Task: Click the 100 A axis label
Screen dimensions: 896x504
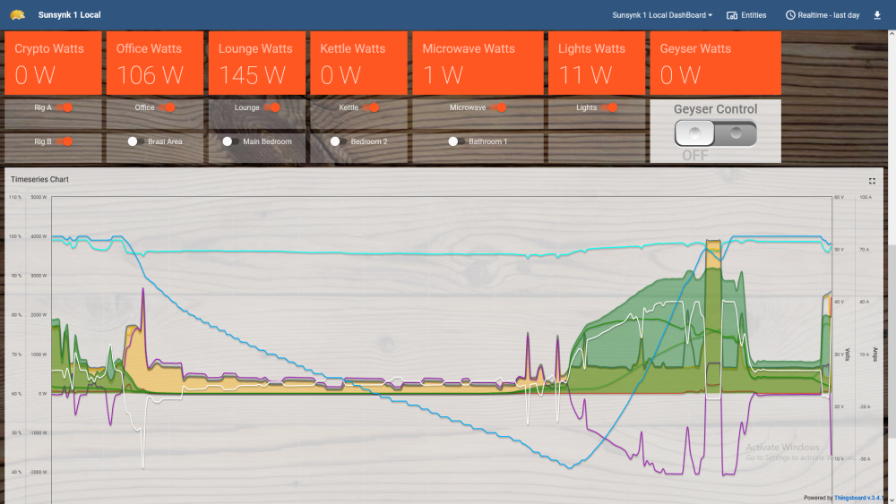Action: pyautogui.click(x=866, y=197)
